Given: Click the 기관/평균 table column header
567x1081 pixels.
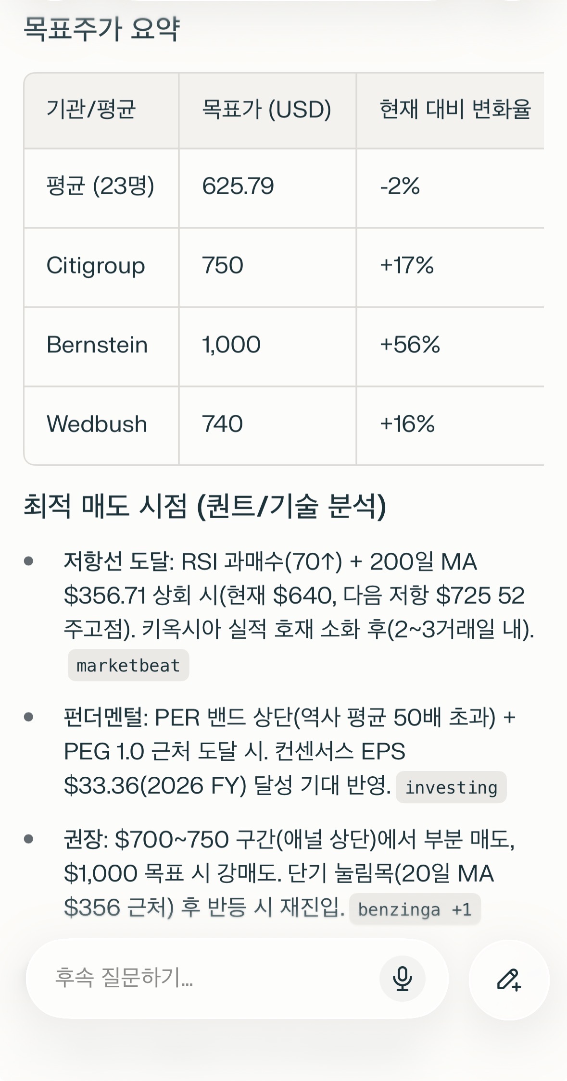Looking at the screenshot, I should [91, 110].
